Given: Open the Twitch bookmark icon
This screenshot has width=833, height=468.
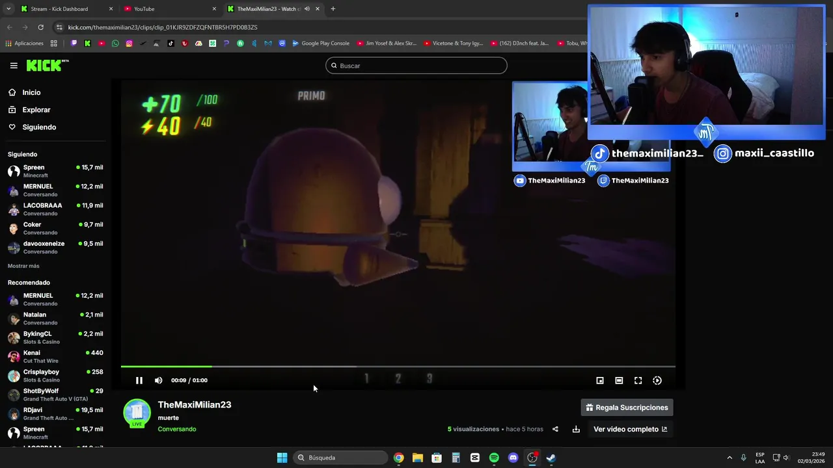Looking at the screenshot, I should point(74,44).
